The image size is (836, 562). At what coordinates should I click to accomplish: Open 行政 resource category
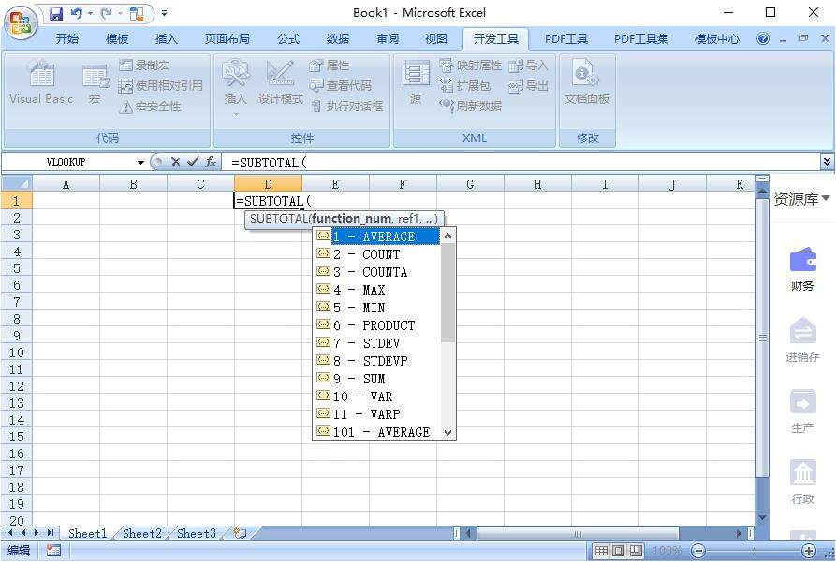click(802, 483)
